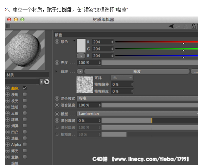Screen dimensions: 198x165
Task: Click the dotted grip icon at top-left
Action: coord(8,26)
